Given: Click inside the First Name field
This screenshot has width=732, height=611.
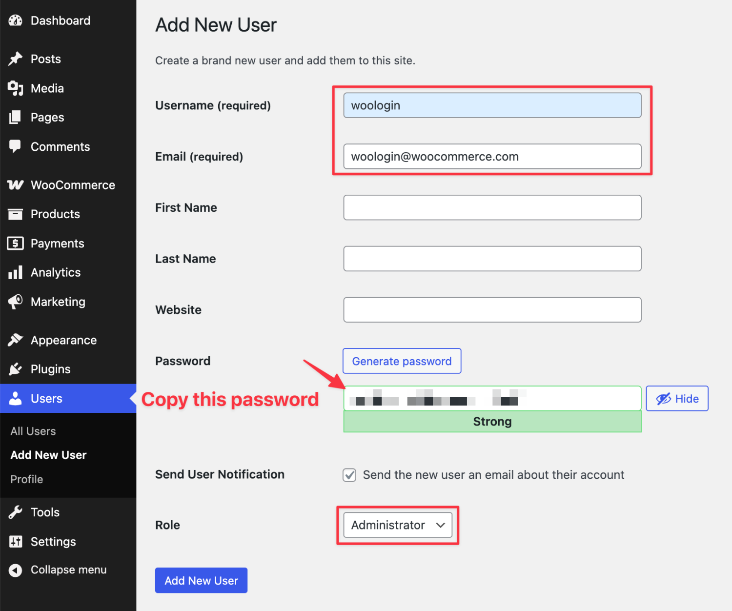Looking at the screenshot, I should pos(492,207).
